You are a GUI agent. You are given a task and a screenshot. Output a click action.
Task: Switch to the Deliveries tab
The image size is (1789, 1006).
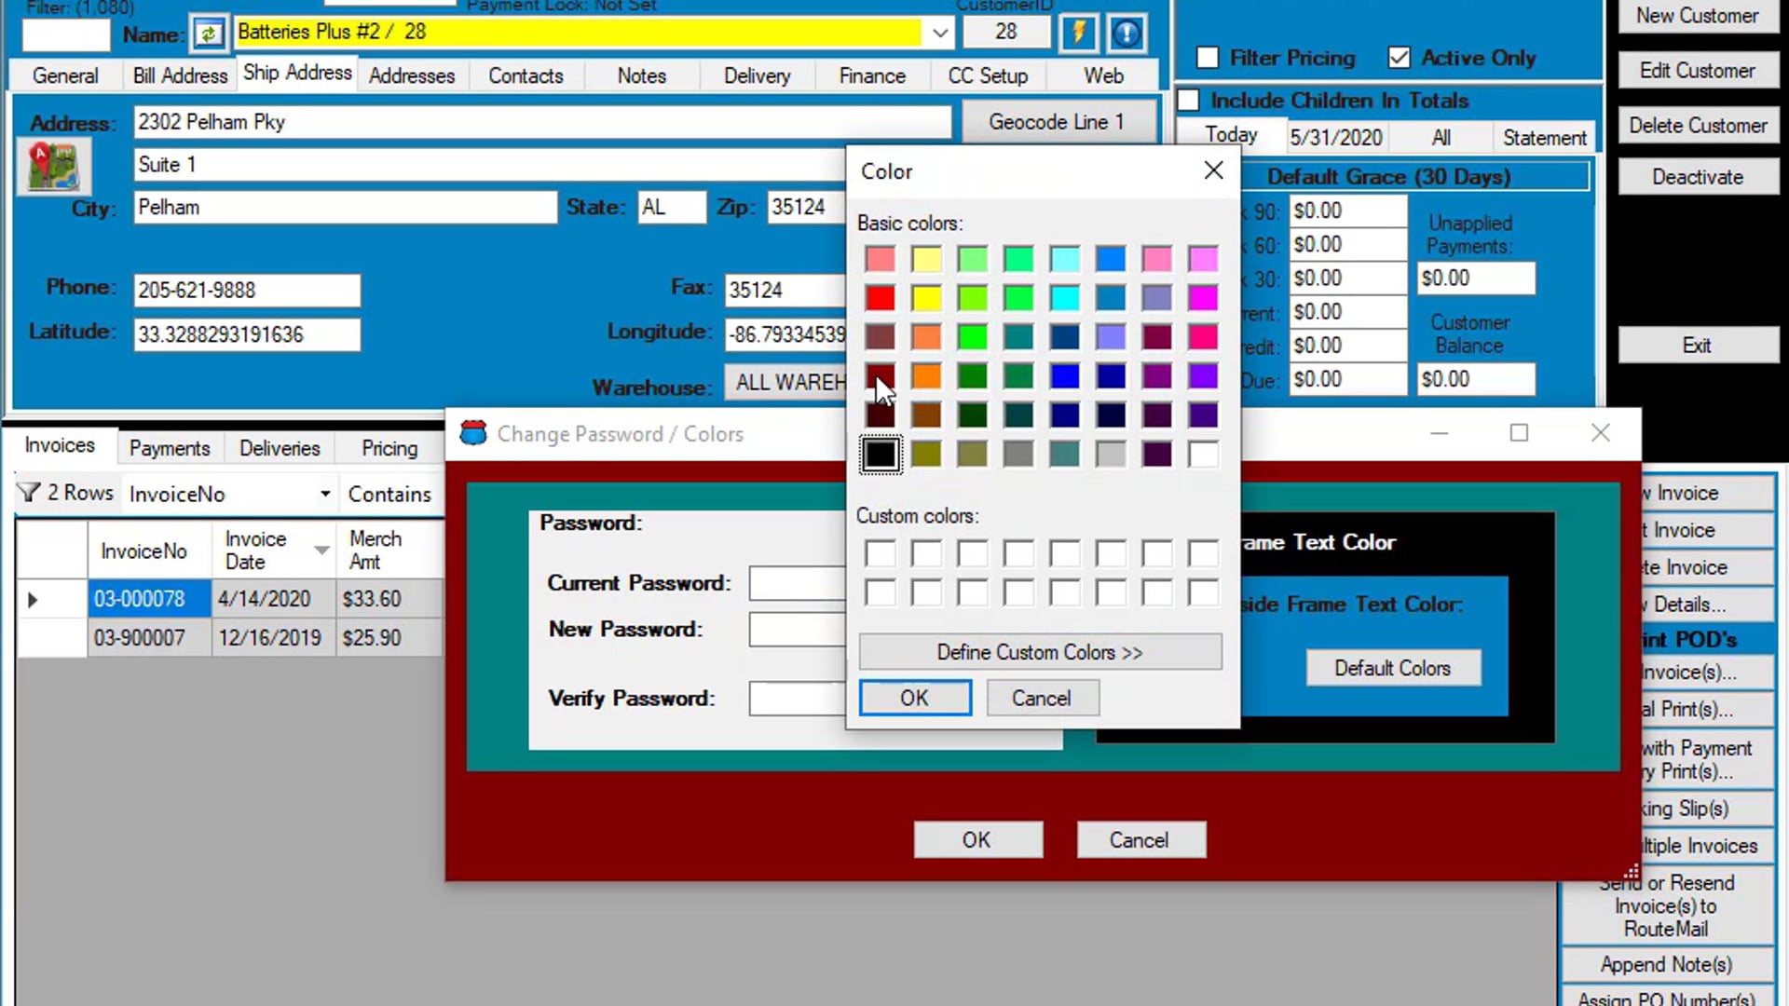pos(280,448)
